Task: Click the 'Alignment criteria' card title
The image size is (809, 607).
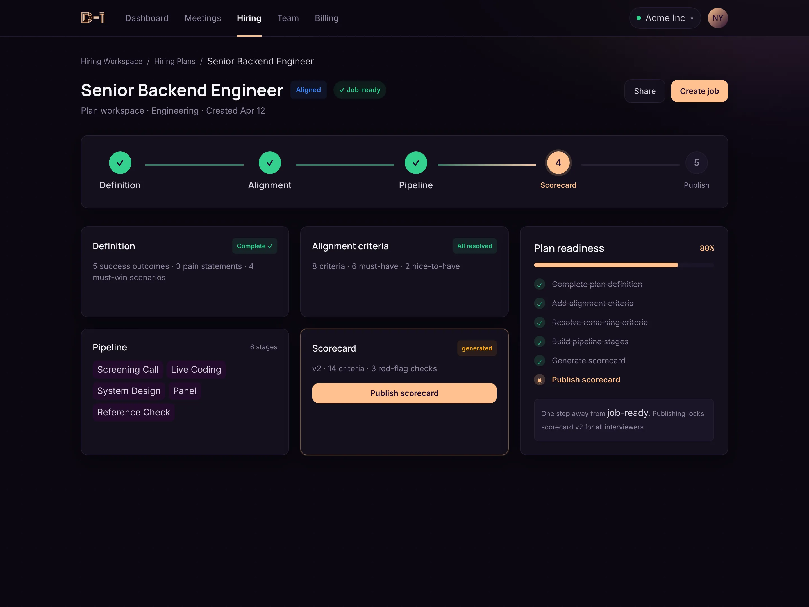Action: (350, 246)
